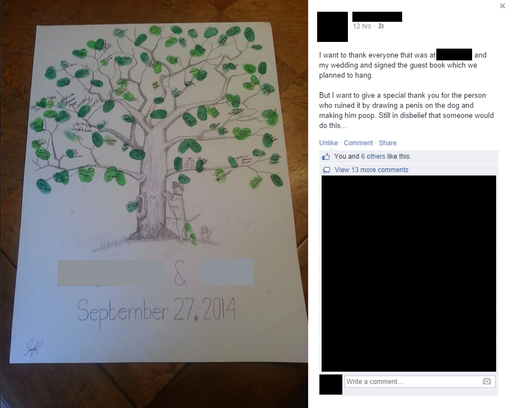Click the friends audience icon beside 12 hrs
509x408 pixels.
(x=381, y=26)
